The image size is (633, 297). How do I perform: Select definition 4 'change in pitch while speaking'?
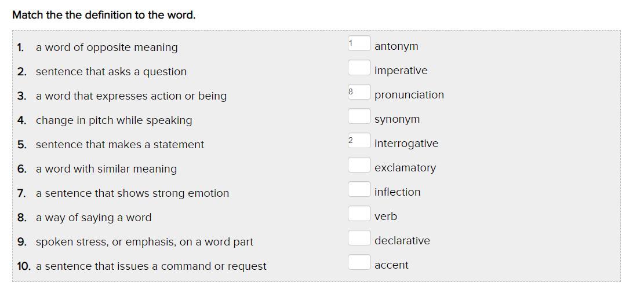click(x=114, y=120)
